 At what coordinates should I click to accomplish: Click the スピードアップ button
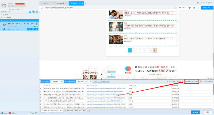coord(32,29)
